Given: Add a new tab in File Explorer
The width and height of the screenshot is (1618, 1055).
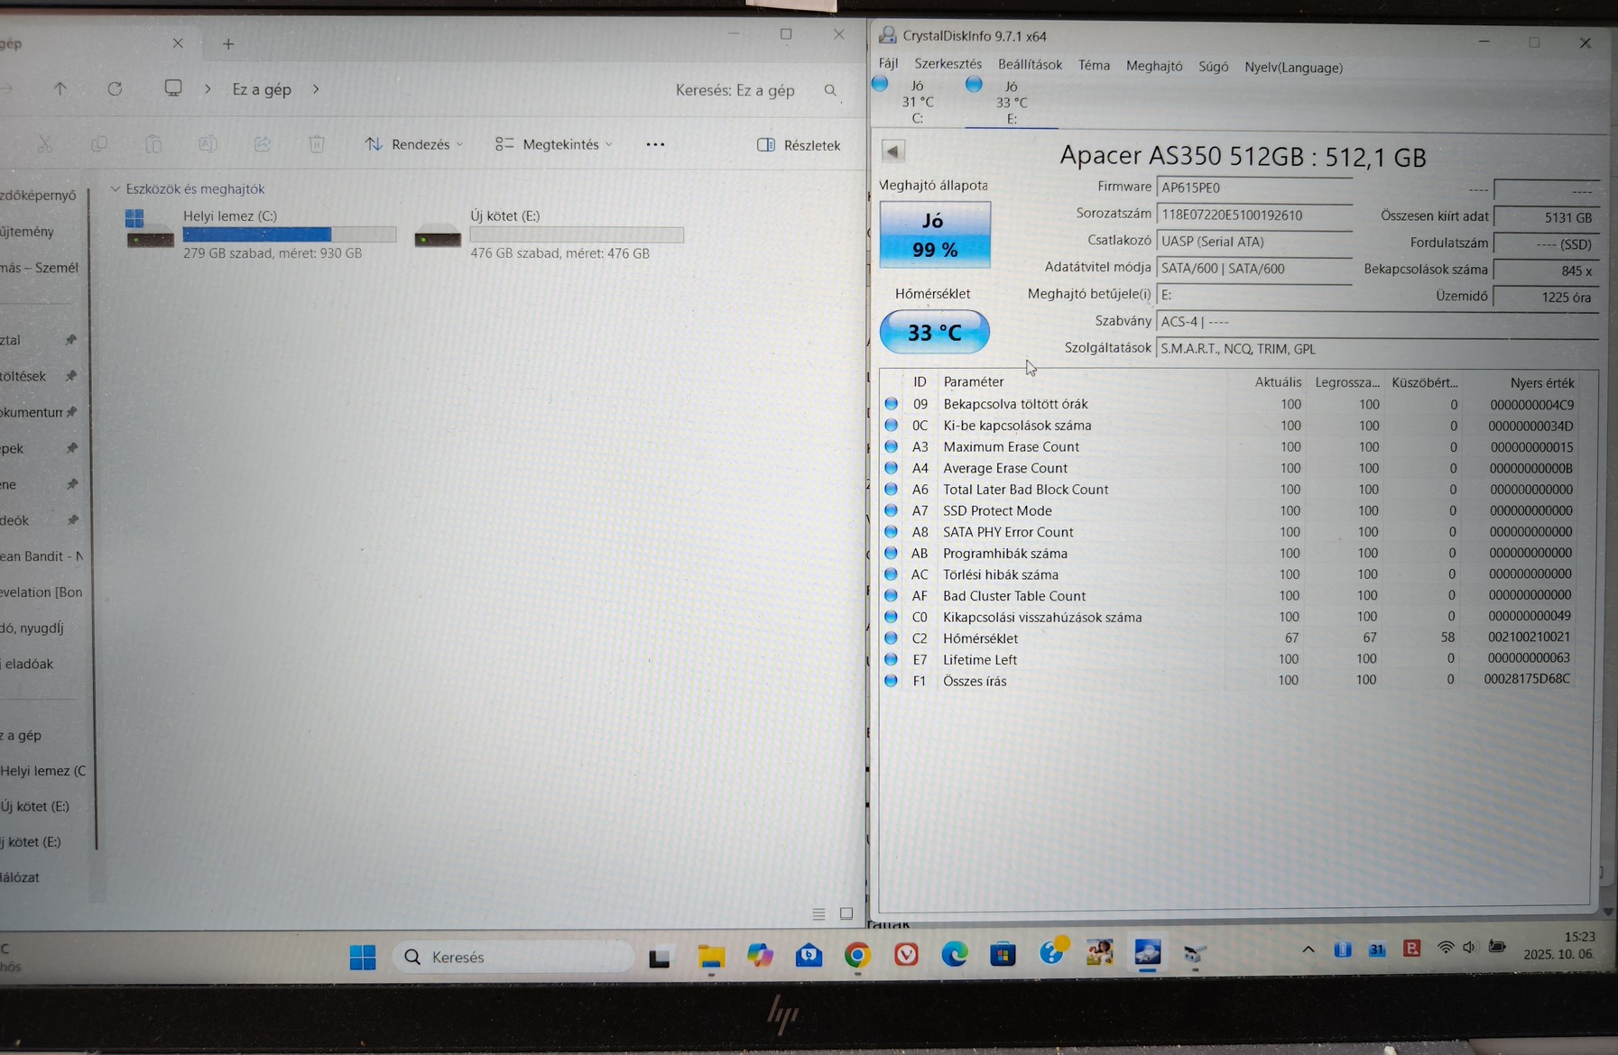Looking at the screenshot, I should (228, 43).
